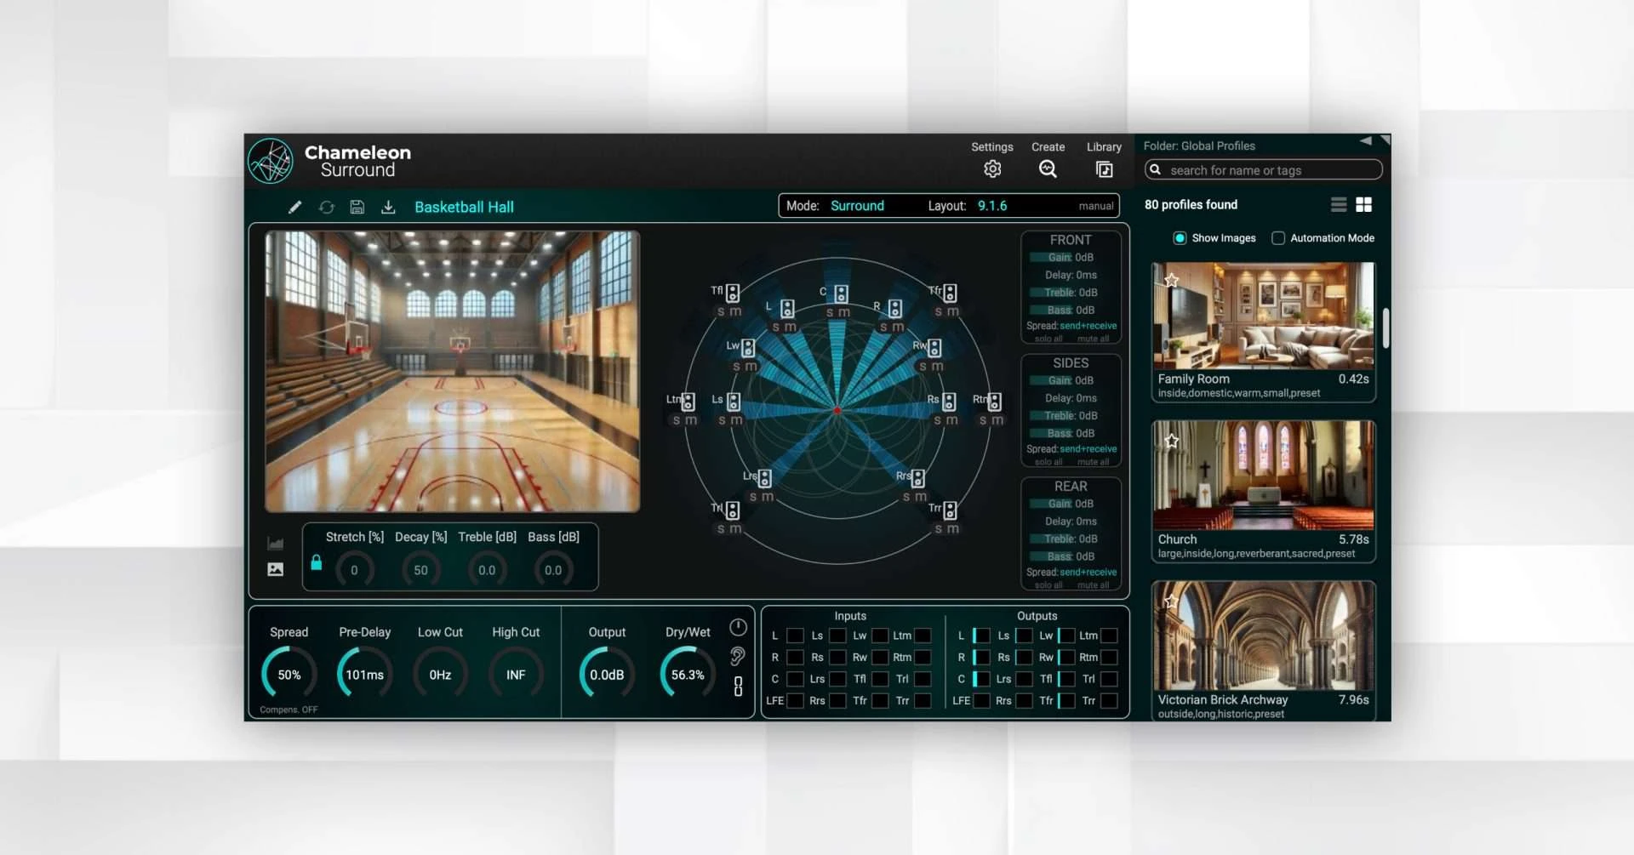The height and width of the screenshot is (855, 1634).
Task: Favorite the Church profile star
Action: pyautogui.click(x=1172, y=441)
